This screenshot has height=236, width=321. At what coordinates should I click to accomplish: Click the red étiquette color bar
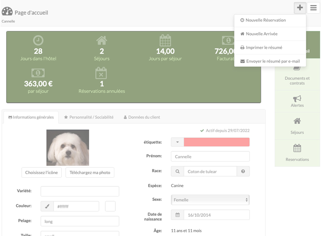click(217, 142)
